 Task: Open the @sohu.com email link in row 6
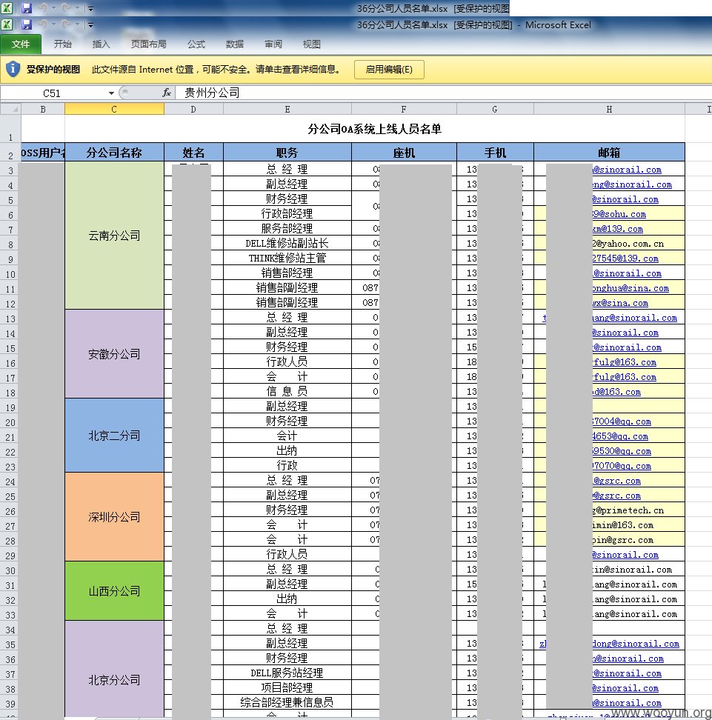pos(619,214)
